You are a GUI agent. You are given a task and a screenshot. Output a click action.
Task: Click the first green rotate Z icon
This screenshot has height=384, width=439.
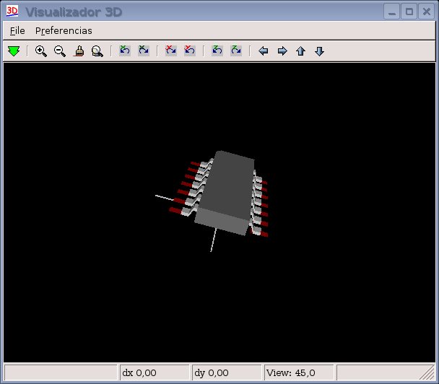coord(217,51)
